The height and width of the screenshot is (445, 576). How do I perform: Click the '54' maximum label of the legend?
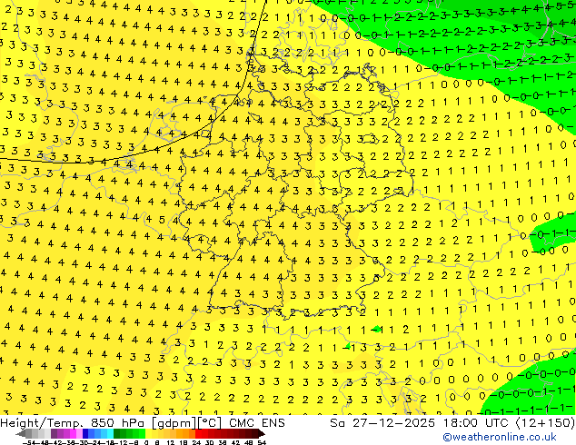coord(262,442)
